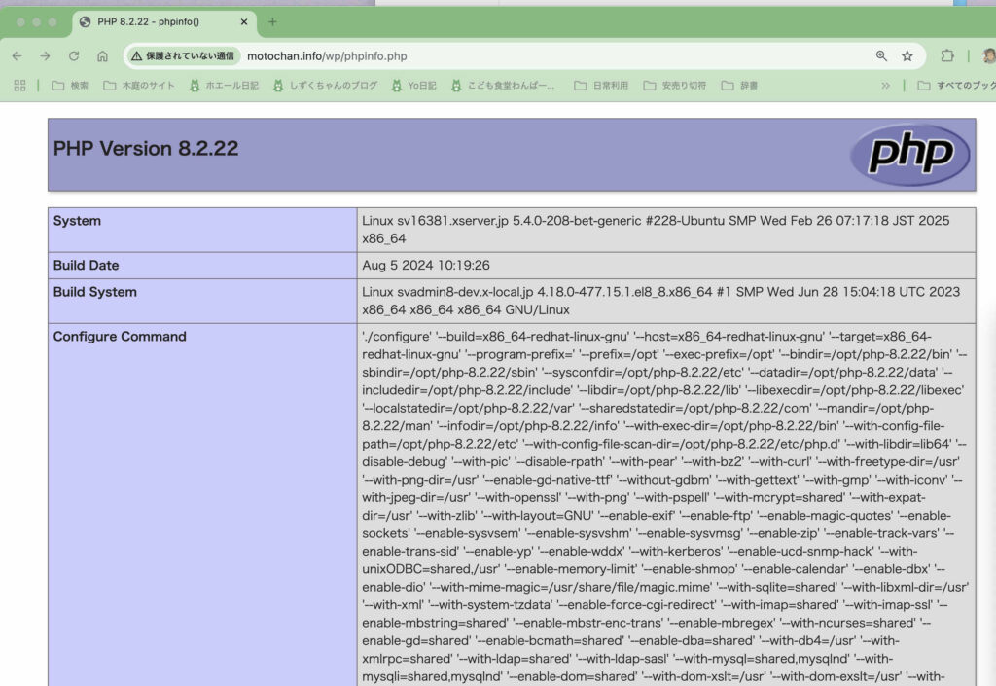Open the 日常利用 bookmark folder
Image resolution: width=996 pixels, height=686 pixels.
601,85
